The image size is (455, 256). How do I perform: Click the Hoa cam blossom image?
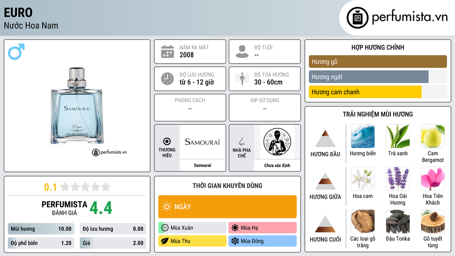pos(363,179)
